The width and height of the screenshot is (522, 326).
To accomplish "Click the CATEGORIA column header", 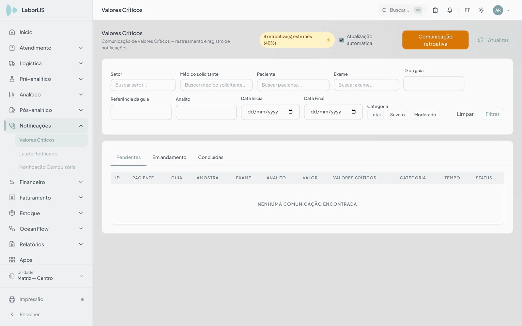I will (x=413, y=178).
